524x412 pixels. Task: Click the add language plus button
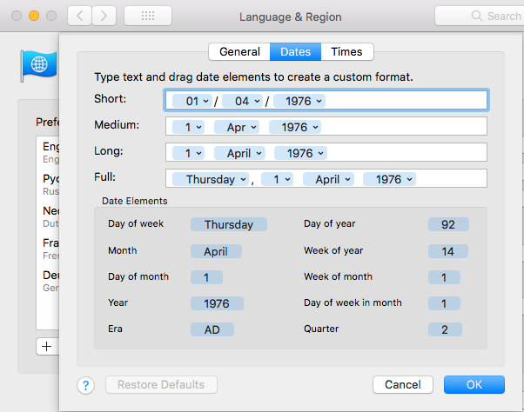click(47, 346)
